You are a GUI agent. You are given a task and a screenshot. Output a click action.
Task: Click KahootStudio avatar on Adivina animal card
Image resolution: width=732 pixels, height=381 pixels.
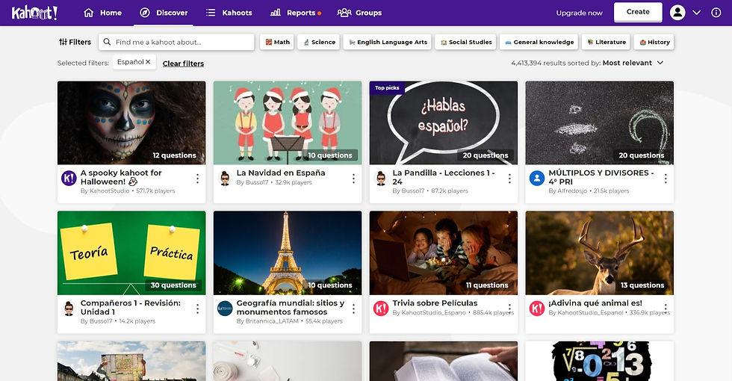click(x=537, y=309)
